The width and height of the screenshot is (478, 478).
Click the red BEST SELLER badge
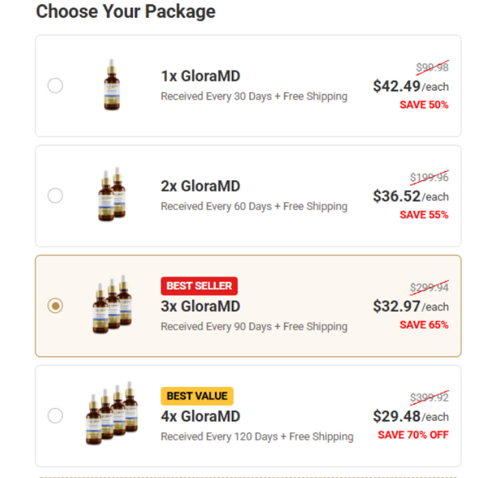[199, 286]
